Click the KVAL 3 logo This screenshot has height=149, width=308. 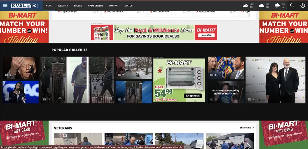[24, 6]
